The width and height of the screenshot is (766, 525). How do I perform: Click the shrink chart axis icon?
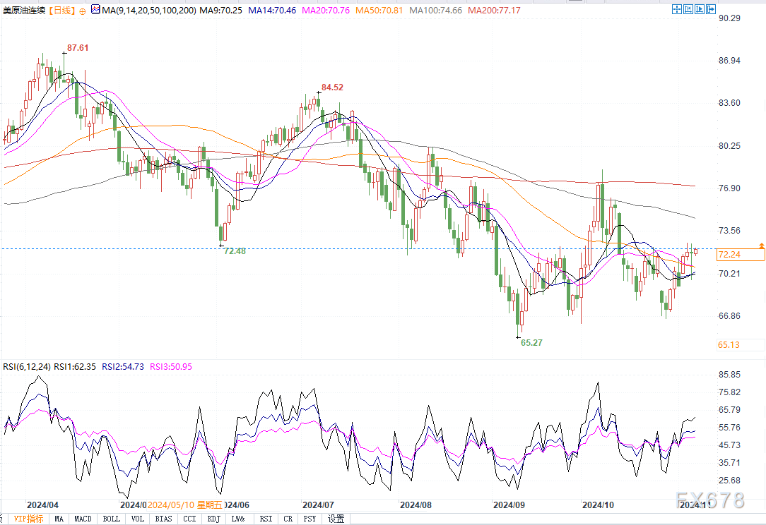[688, 8]
